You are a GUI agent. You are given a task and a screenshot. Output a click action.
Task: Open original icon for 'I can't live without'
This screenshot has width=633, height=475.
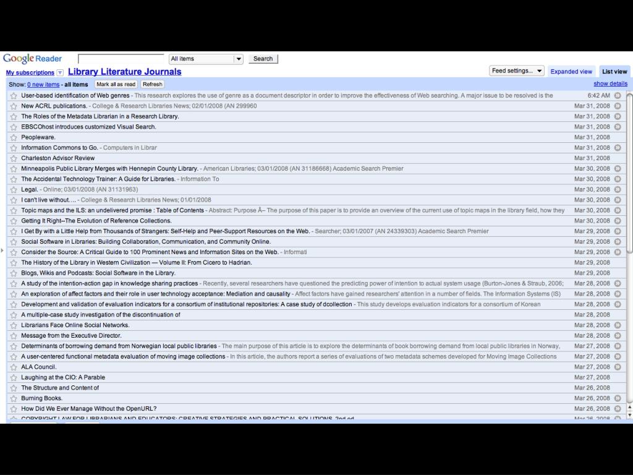click(618, 200)
